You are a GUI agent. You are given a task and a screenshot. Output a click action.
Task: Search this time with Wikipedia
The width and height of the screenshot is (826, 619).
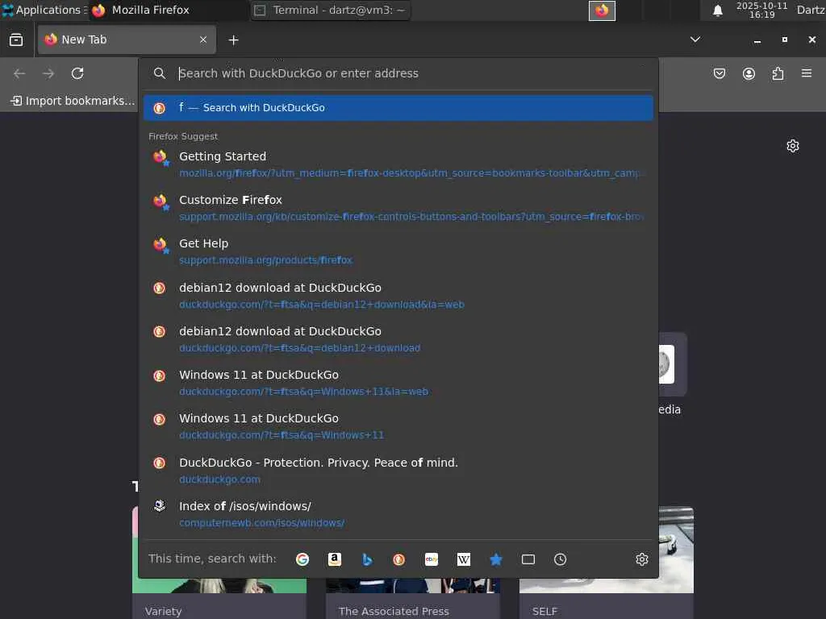pyautogui.click(x=464, y=559)
